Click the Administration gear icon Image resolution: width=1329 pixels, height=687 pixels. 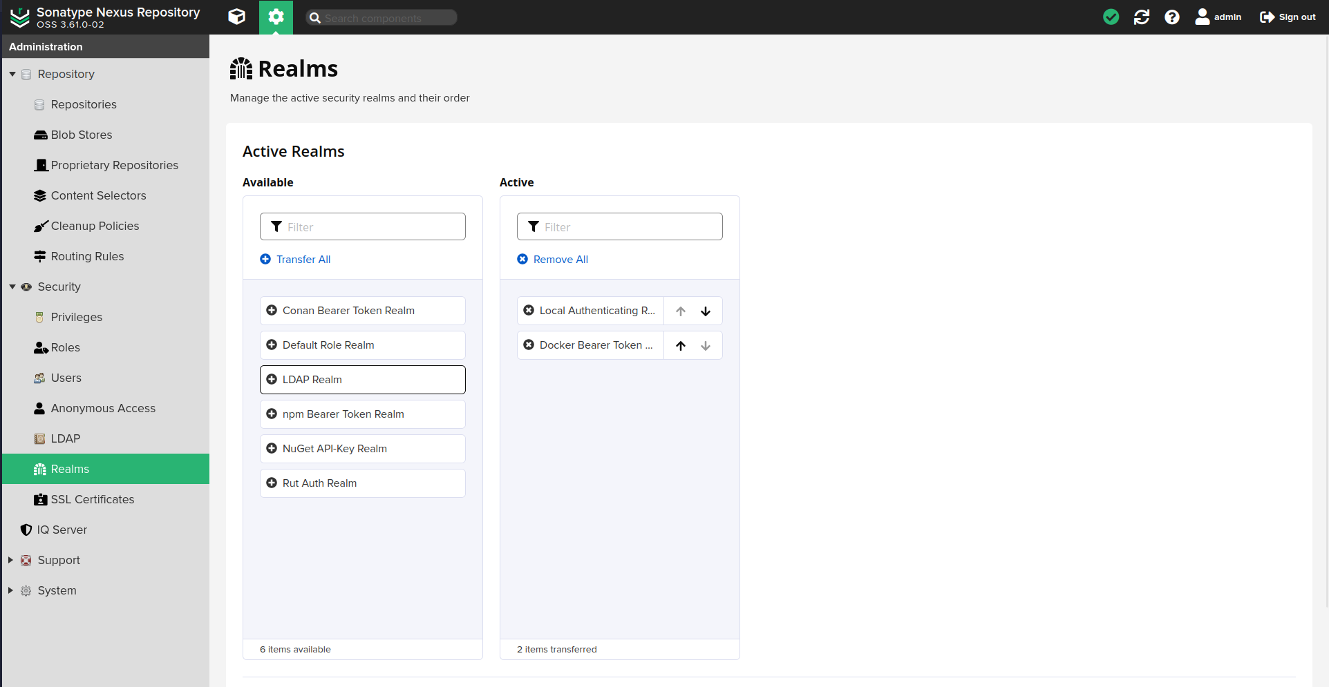tap(276, 17)
